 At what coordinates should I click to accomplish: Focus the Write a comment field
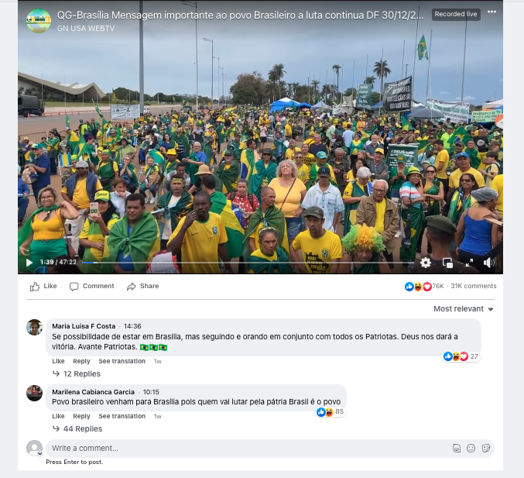click(x=248, y=449)
